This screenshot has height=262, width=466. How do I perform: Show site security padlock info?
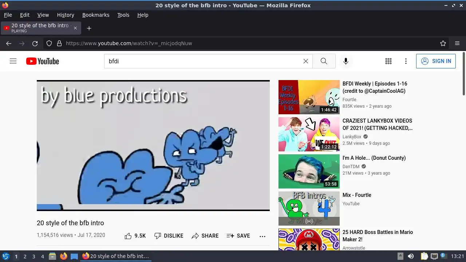click(59, 43)
